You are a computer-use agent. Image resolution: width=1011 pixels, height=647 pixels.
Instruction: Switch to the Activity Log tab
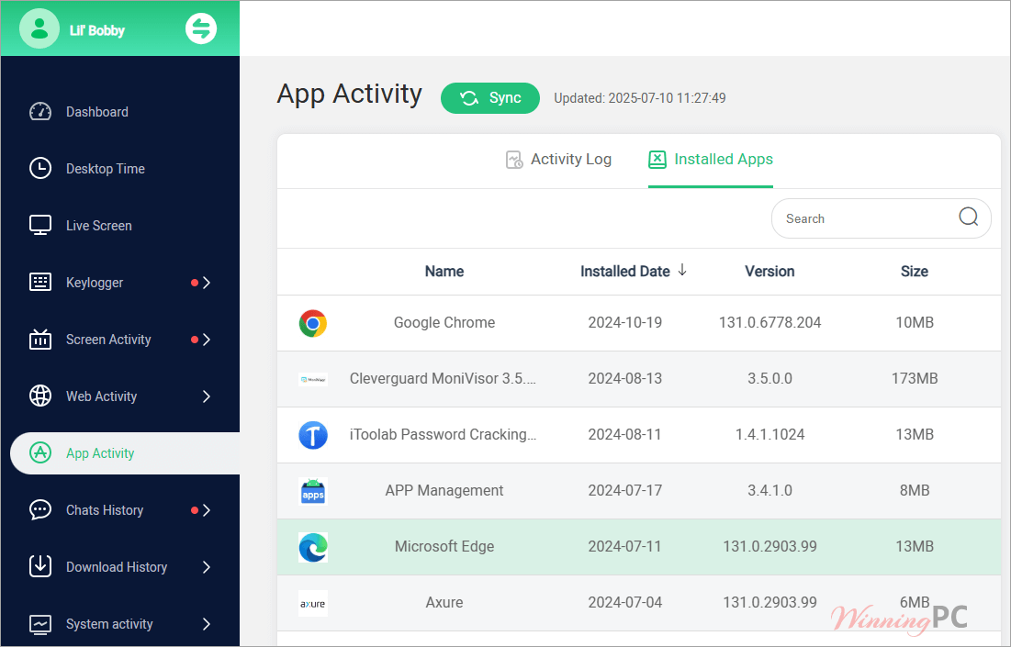click(558, 159)
